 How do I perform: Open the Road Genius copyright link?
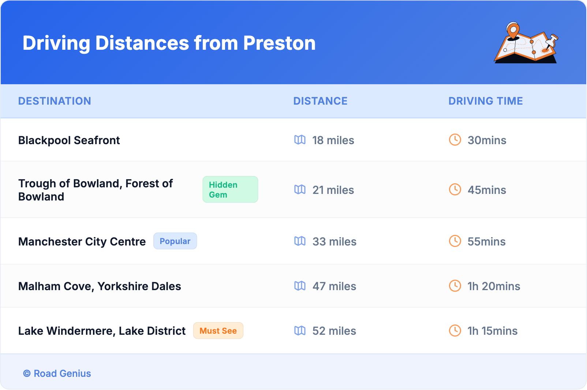[x=57, y=374]
